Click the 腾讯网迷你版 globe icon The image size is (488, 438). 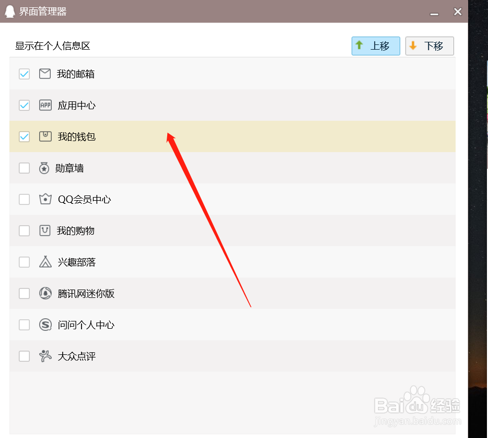pyautogui.click(x=44, y=293)
